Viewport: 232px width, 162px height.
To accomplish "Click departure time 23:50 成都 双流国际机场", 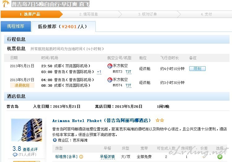I will (x=66, y=66).
